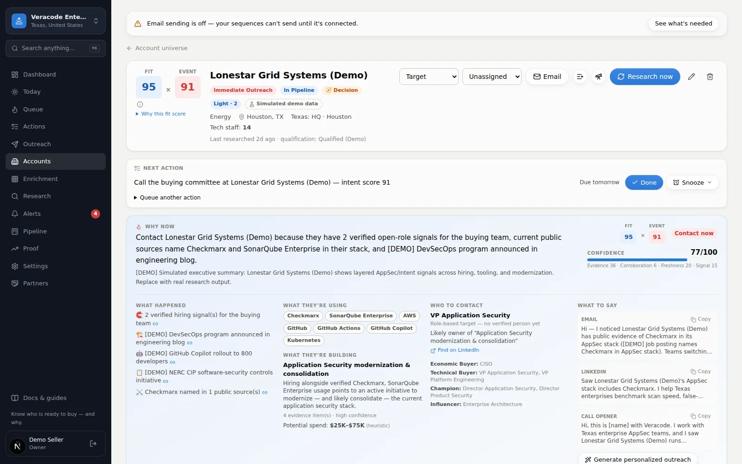Click the email warning triangle icon
742x464 pixels.
click(x=138, y=24)
